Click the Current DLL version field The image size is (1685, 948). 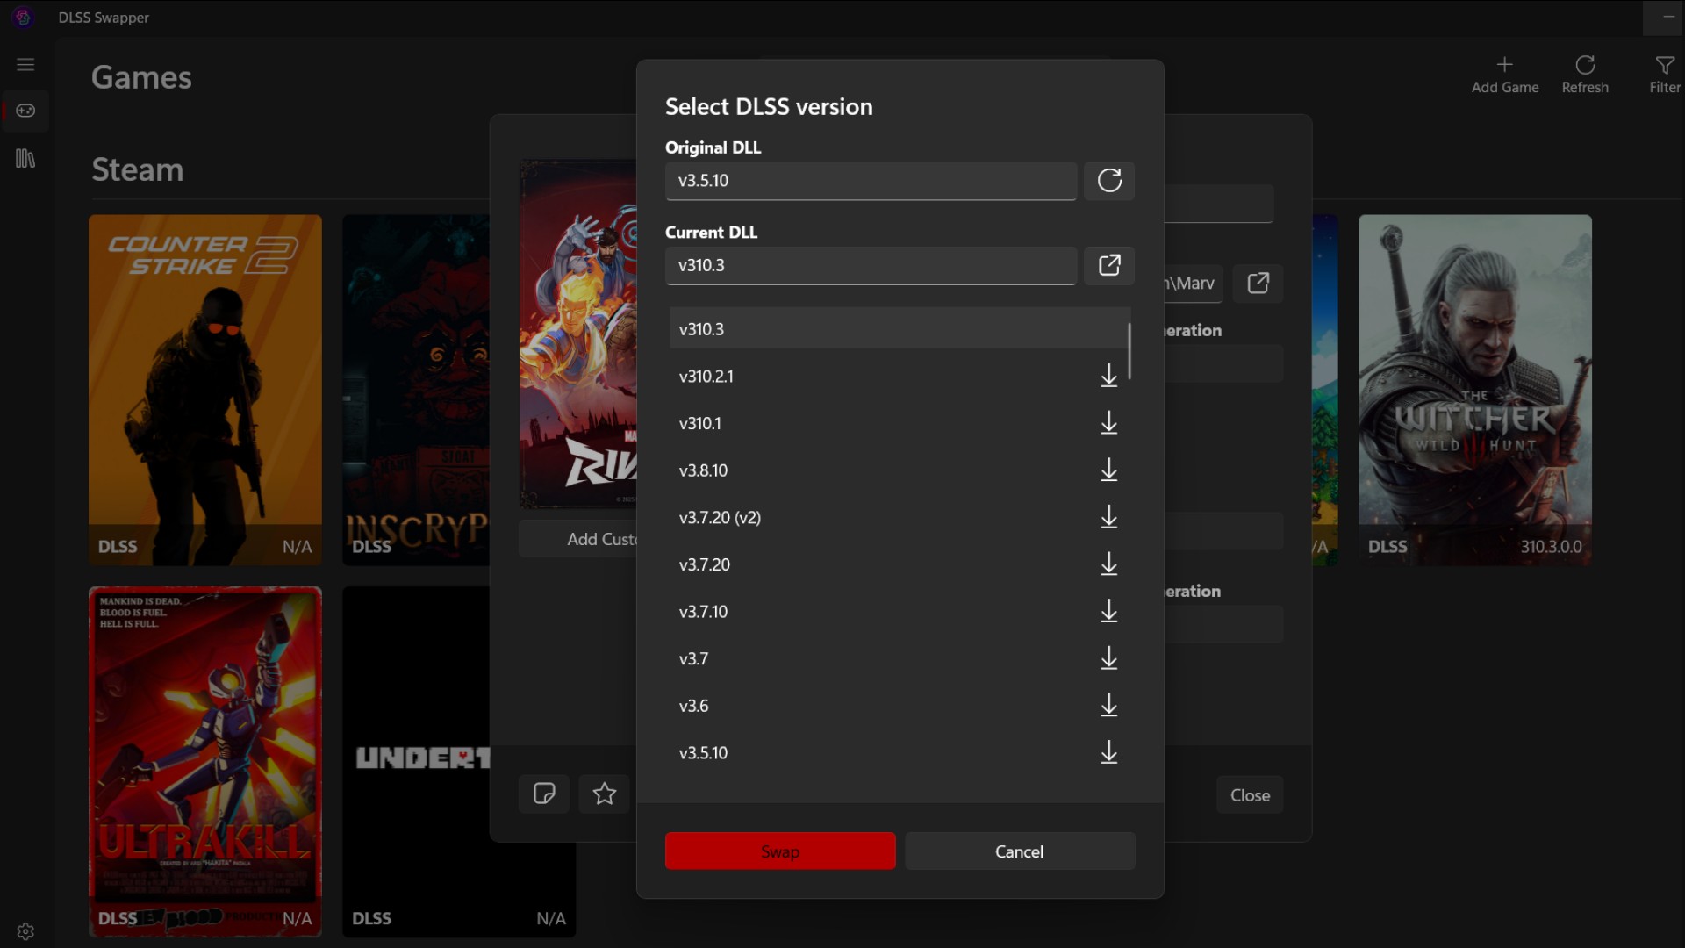(x=871, y=265)
